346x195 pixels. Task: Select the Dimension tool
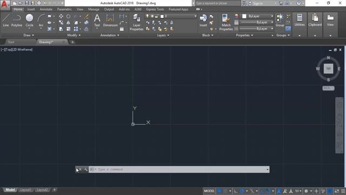tap(110, 21)
